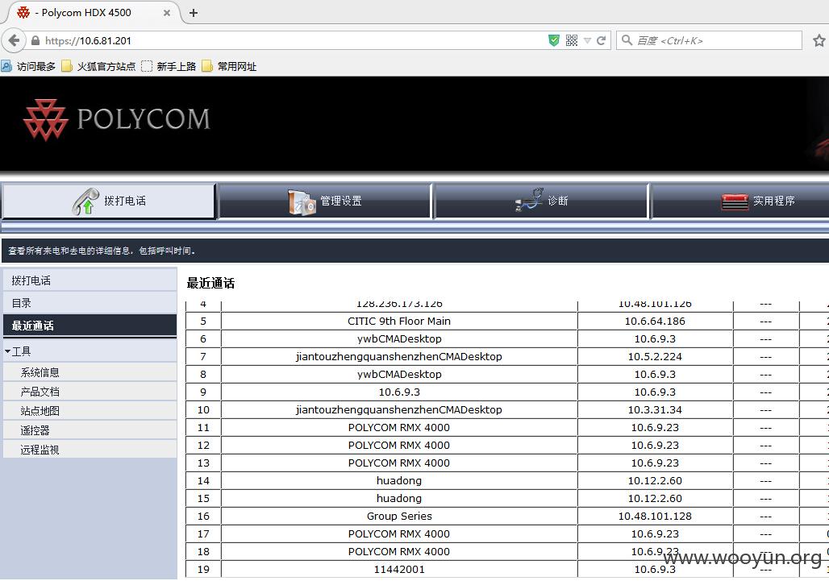Open the address bar history dropdown arrow
Image resolution: width=829 pixels, height=581 pixels.
coord(587,40)
